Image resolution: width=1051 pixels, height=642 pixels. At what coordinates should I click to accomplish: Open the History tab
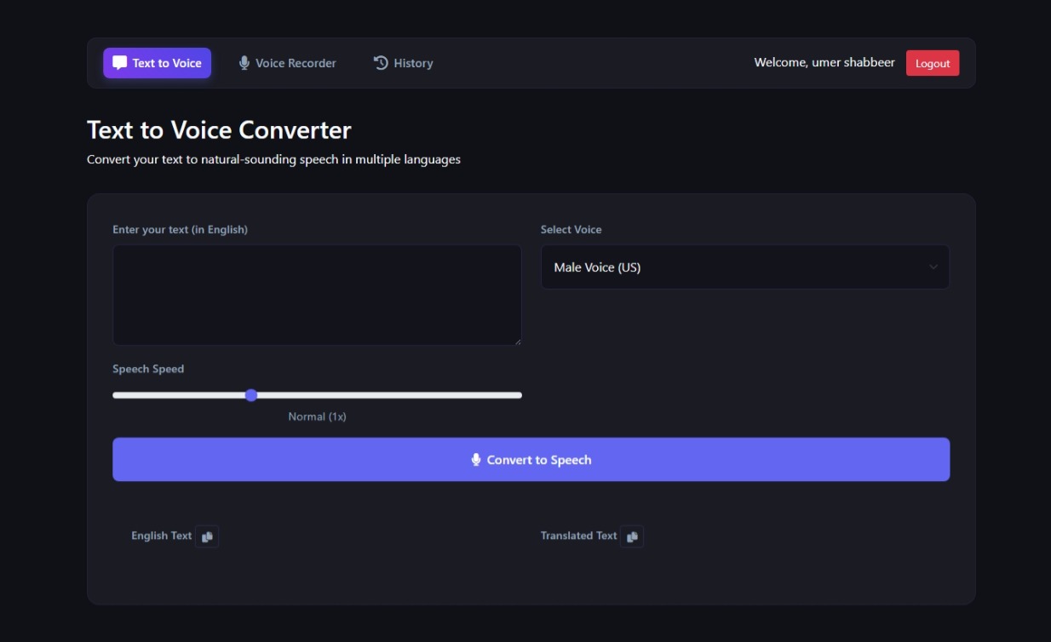(404, 63)
